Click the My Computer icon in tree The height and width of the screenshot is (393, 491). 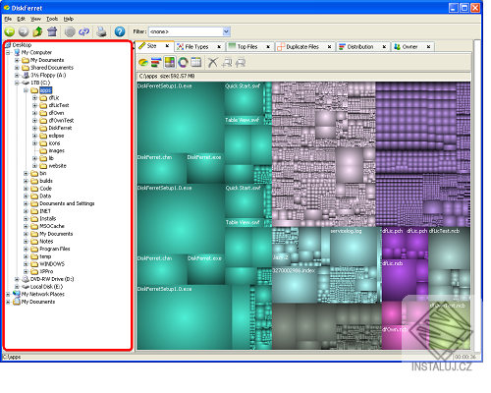[17, 52]
